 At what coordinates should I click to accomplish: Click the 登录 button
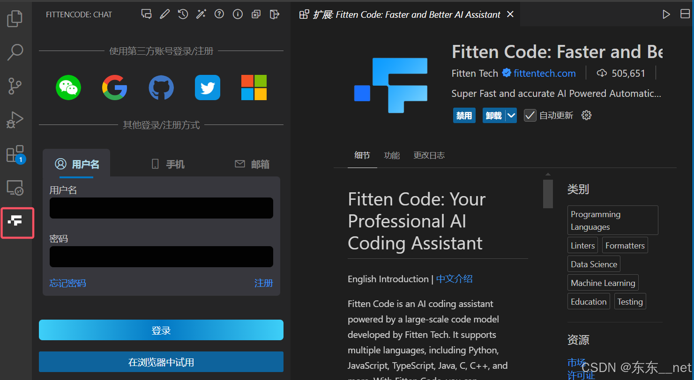[161, 330]
